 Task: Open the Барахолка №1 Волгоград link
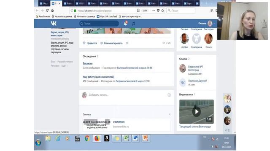[x=195, y=68]
